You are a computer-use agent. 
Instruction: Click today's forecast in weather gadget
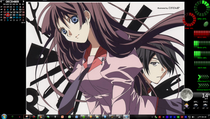186,105
